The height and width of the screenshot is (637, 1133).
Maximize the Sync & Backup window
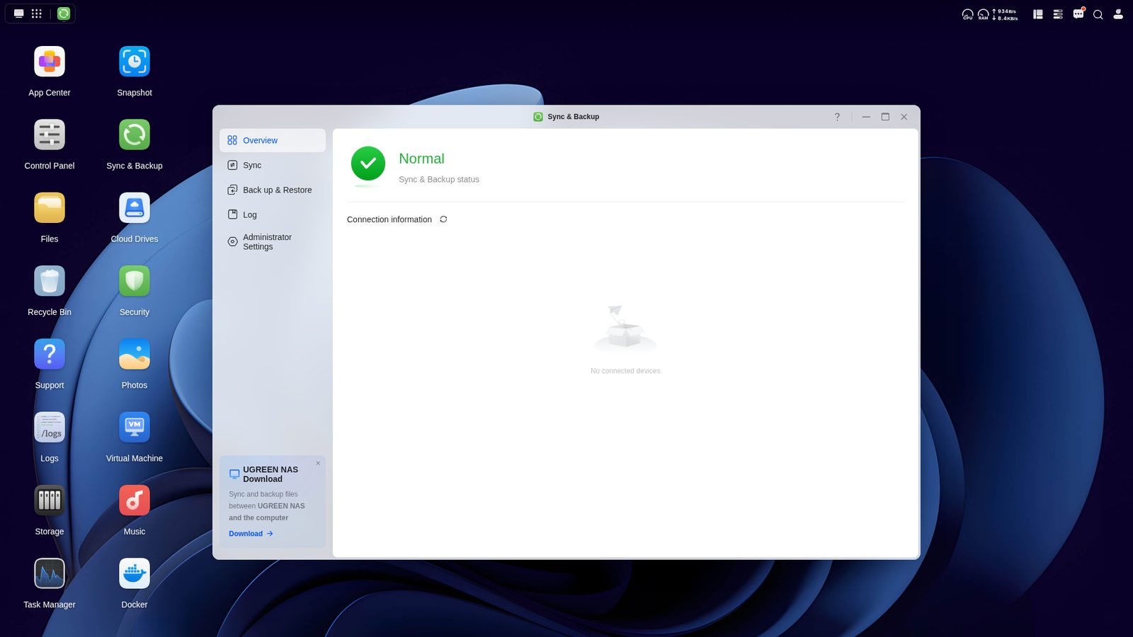click(885, 117)
